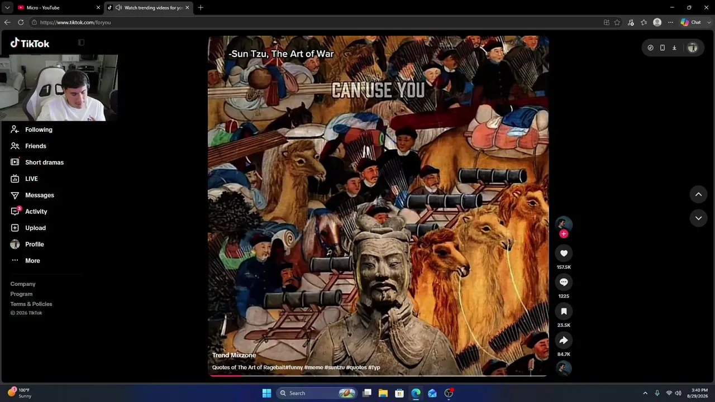Select the TikTok trending videos tab
The width and height of the screenshot is (715, 402).
[148, 8]
